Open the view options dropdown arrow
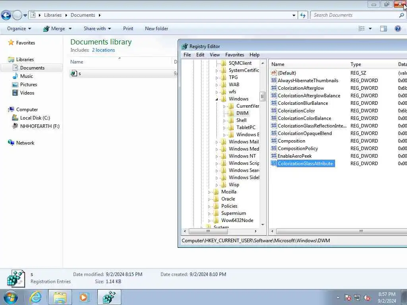The width and height of the screenshot is (407, 305). (370, 29)
